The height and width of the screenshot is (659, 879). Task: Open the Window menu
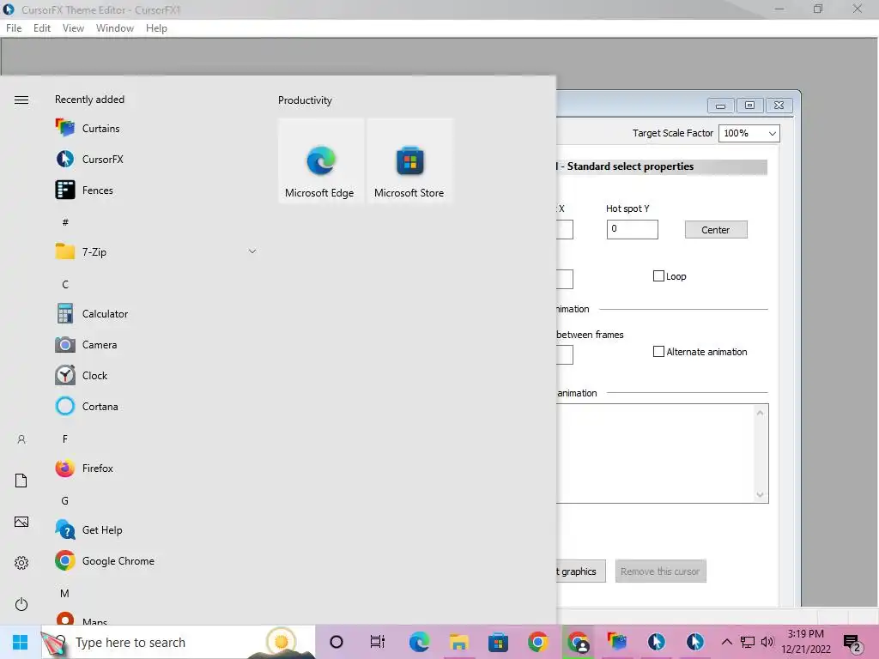click(115, 28)
